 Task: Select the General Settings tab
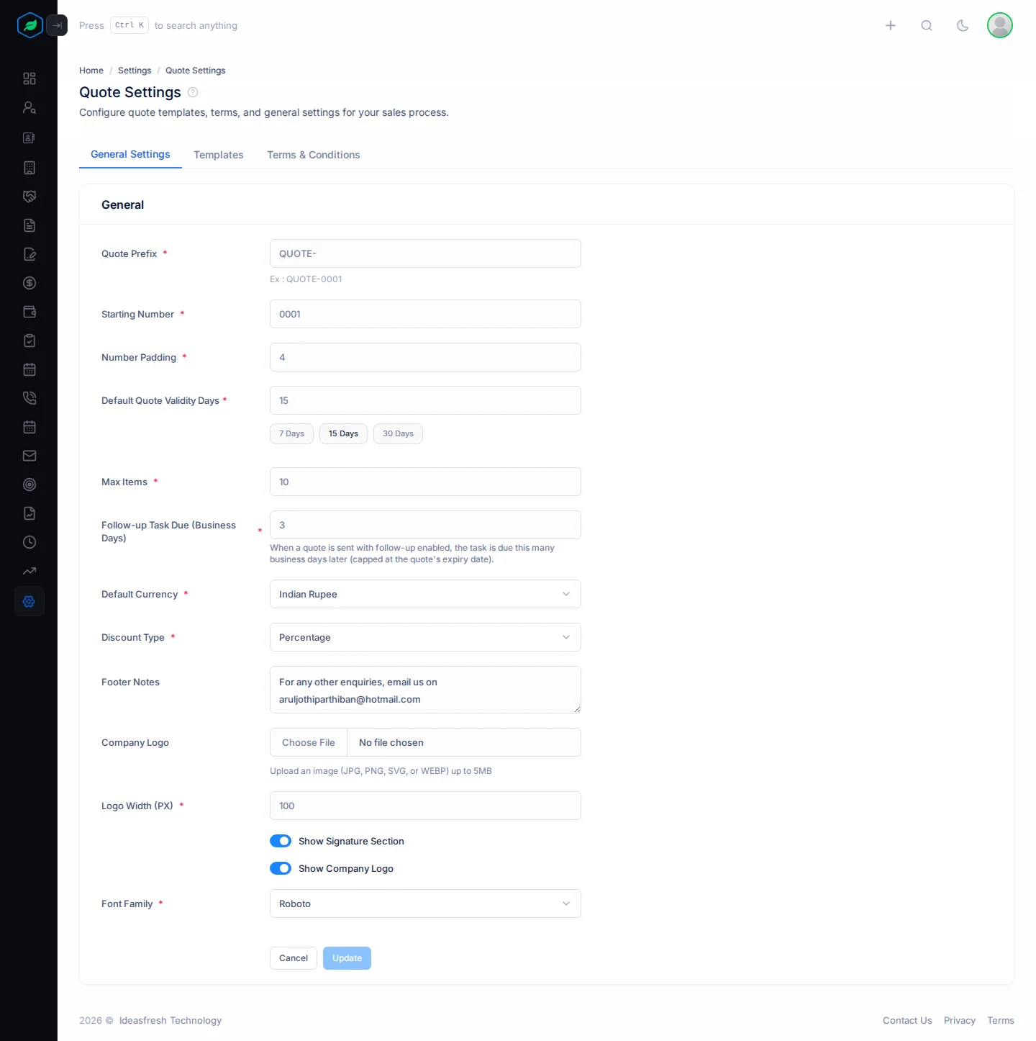(130, 154)
